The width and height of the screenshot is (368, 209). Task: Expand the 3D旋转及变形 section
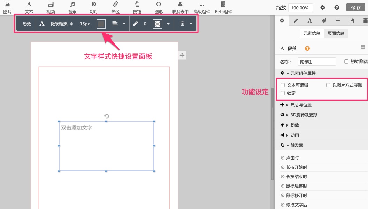click(304, 115)
